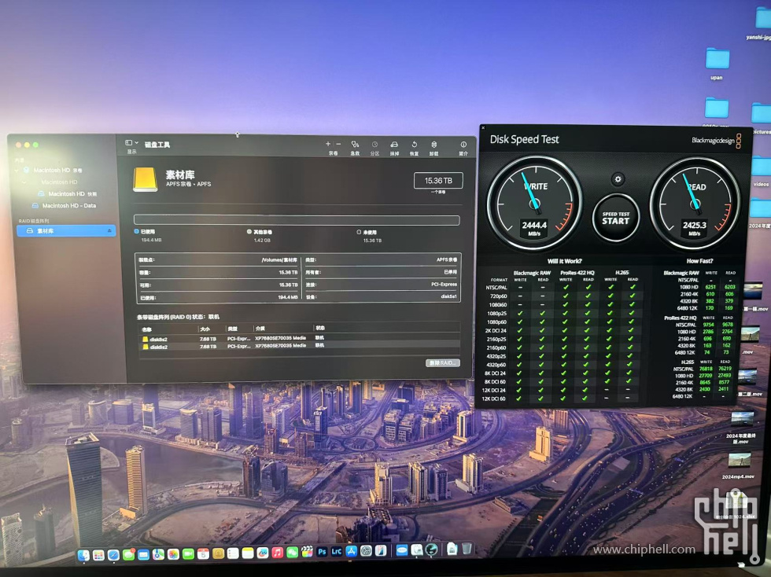Click the 素材库 volume title
This screenshot has height=577, width=771.
[x=180, y=175]
